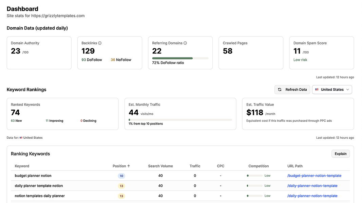Expand country selector chevron
Screen dimensions: 362x203
click(347, 90)
